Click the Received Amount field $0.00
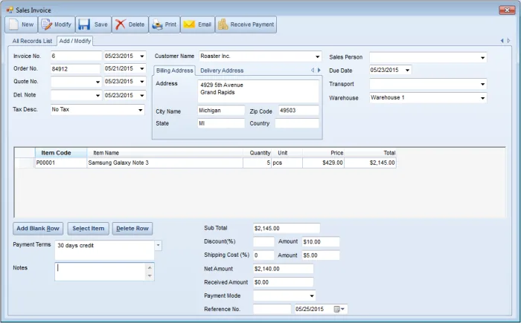The height and width of the screenshot is (323, 521). coord(283,282)
